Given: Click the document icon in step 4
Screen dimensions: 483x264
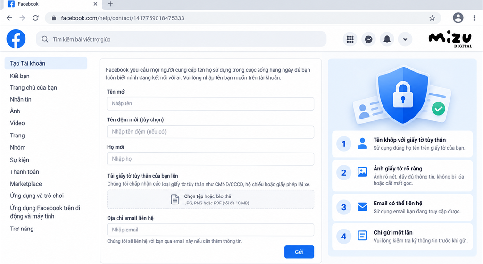Looking at the screenshot, I should click(362, 236).
